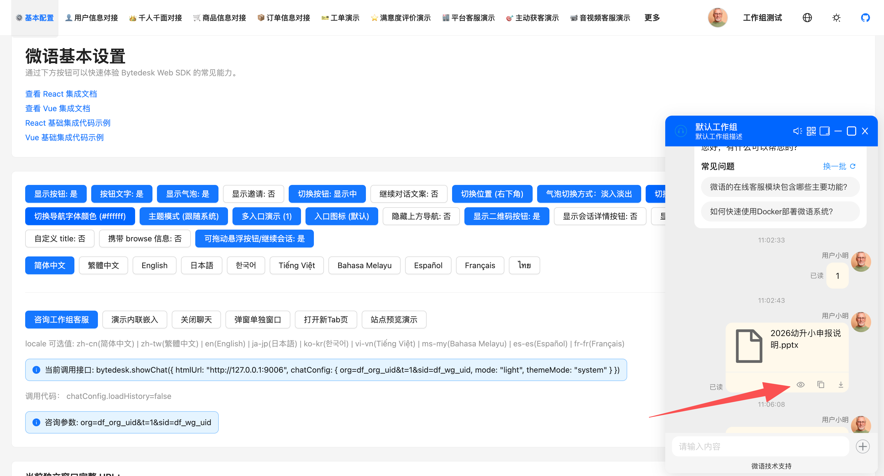Open Vue 基础集成代码示例 link
Screen dimensions: 884x476
point(65,137)
